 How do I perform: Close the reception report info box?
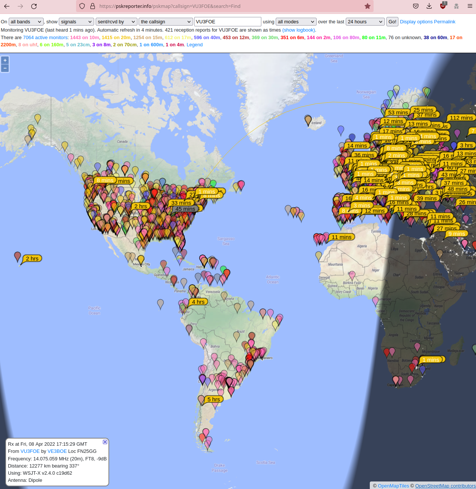click(x=105, y=442)
